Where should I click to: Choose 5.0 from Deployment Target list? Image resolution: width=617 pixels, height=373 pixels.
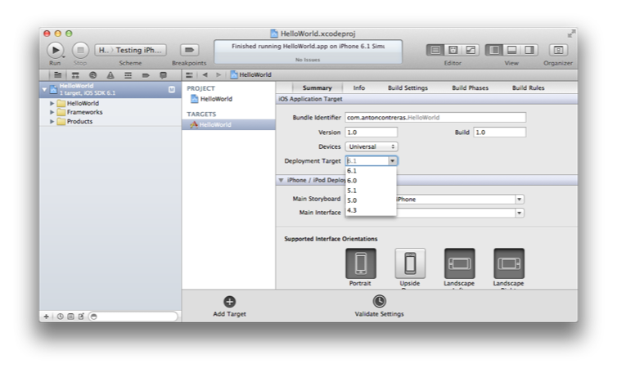coord(352,200)
